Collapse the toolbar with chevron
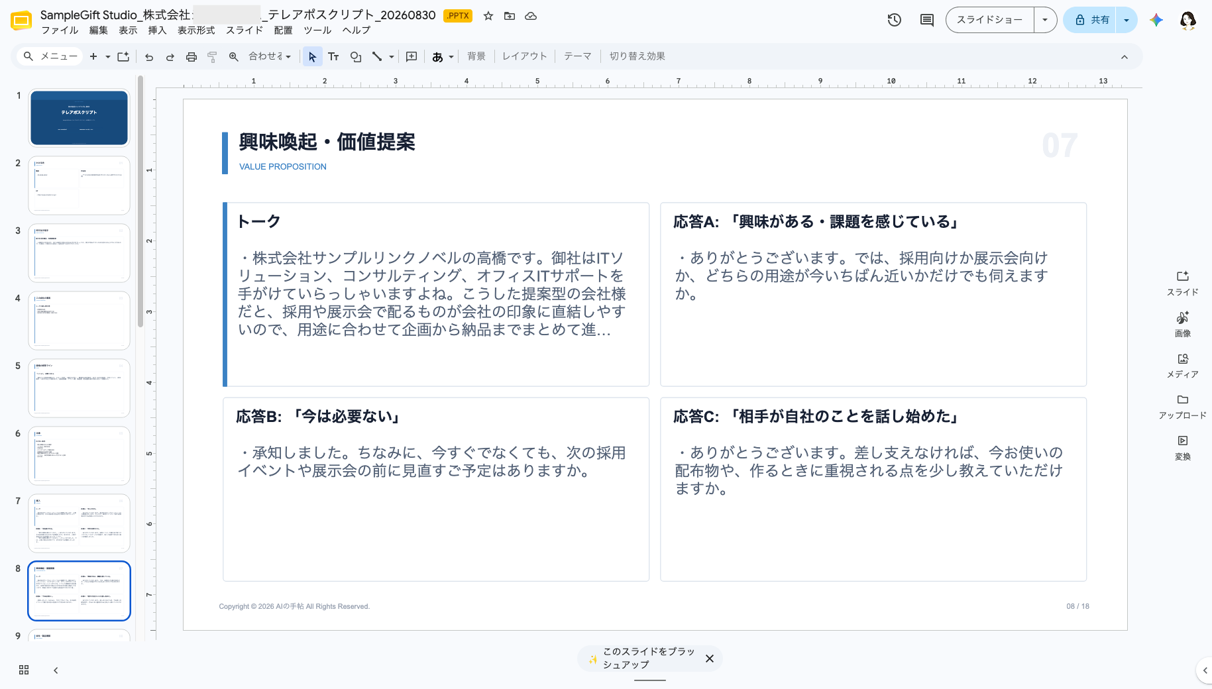1212x689 pixels. click(1125, 57)
